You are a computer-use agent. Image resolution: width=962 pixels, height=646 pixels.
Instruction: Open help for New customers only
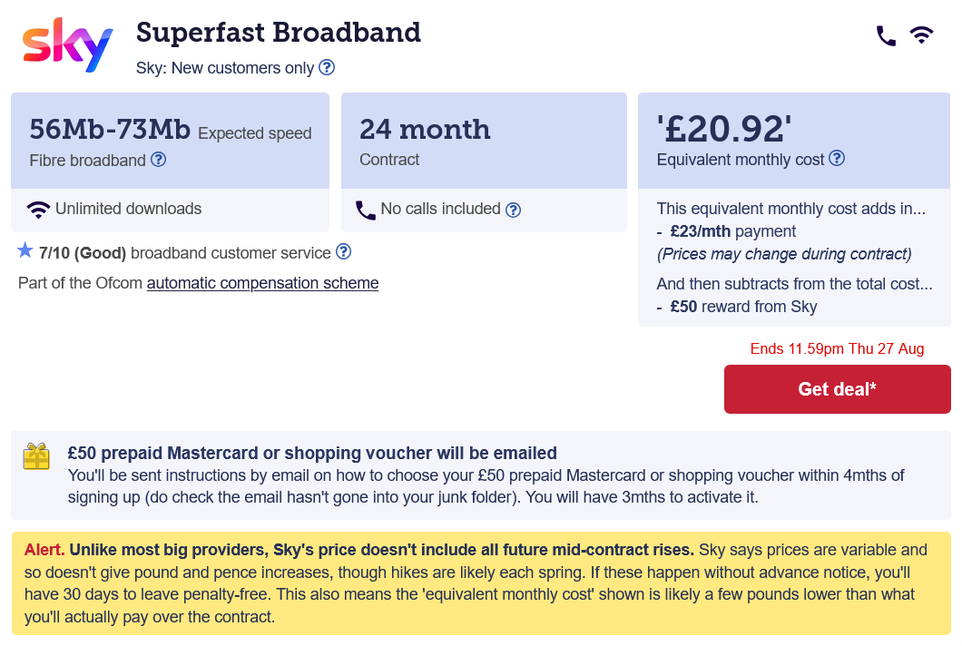click(x=327, y=67)
